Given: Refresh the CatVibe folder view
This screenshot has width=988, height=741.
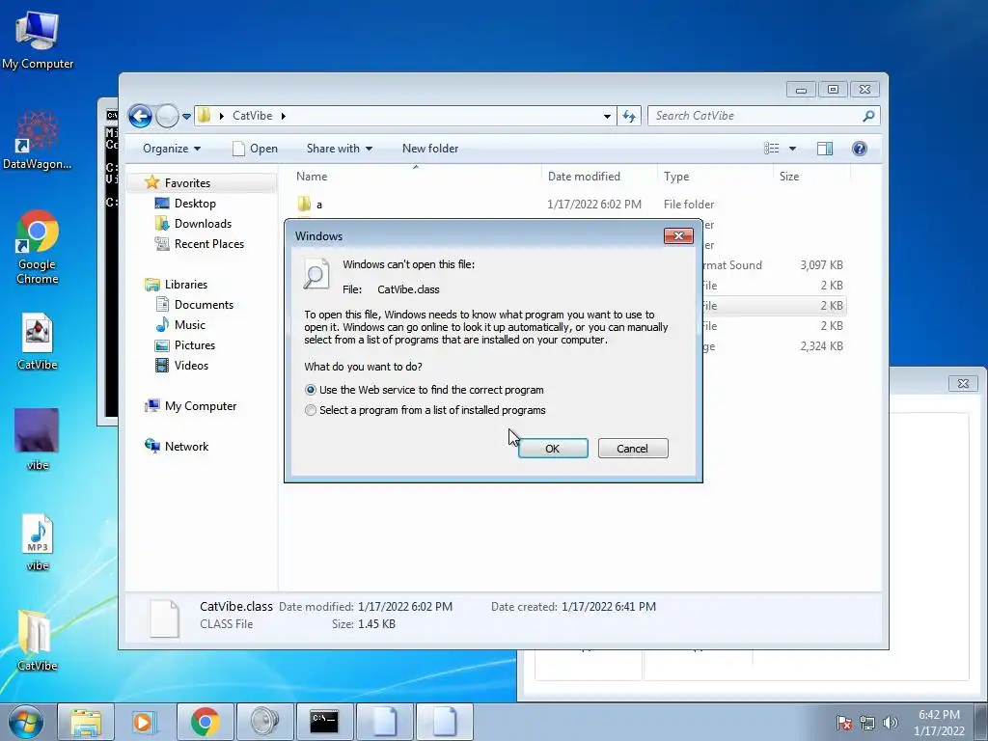Looking at the screenshot, I should pyautogui.click(x=629, y=116).
